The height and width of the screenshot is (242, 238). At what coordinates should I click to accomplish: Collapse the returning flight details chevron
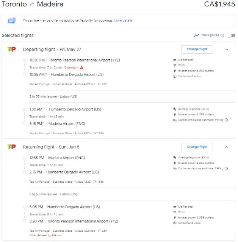point(227,147)
